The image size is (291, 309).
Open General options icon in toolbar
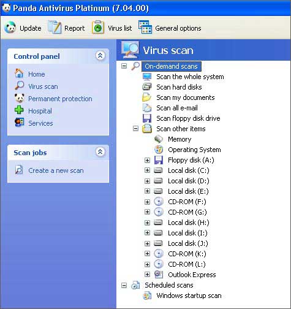click(x=145, y=27)
